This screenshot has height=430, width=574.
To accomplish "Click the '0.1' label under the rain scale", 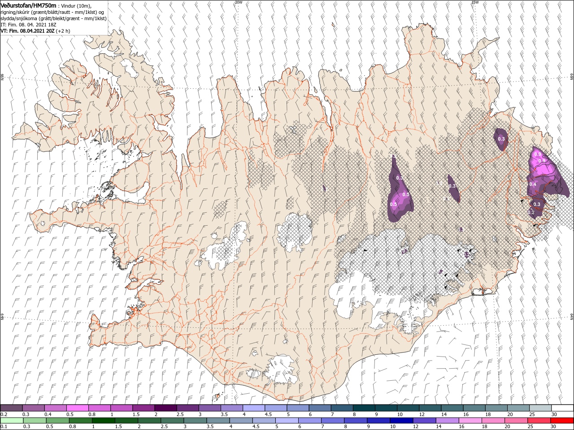I will click(x=3, y=427).
